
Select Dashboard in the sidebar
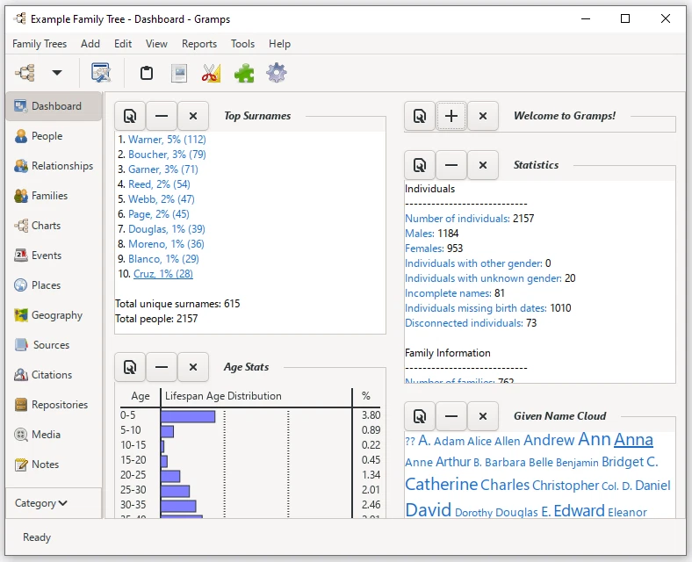[x=54, y=106]
